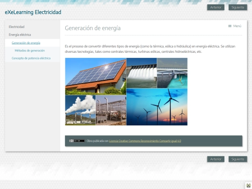
Task: Click the bottom Siguiente button
Action: 238,159
